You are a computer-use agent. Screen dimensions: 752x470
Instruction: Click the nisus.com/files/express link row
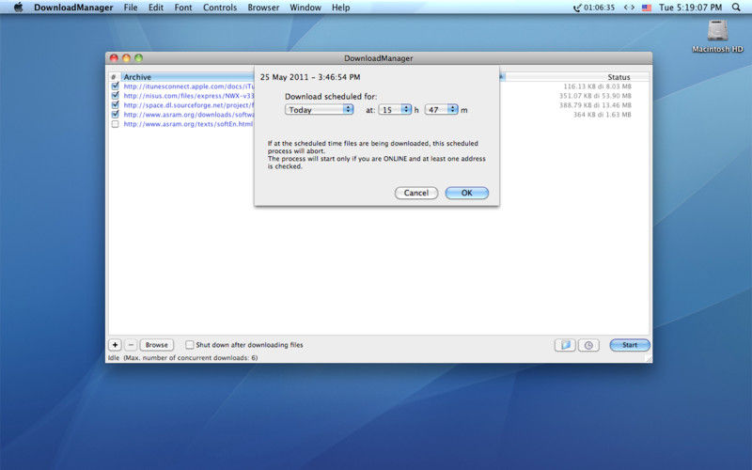[x=189, y=96]
